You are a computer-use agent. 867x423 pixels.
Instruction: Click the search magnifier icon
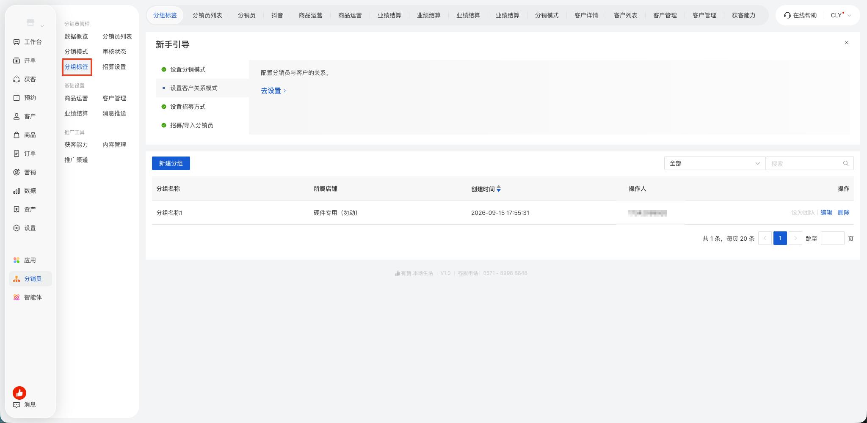point(845,163)
